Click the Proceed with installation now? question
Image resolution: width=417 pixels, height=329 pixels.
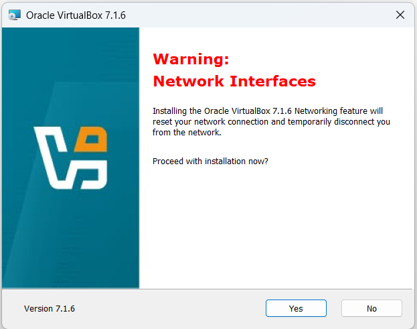click(x=210, y=161)
